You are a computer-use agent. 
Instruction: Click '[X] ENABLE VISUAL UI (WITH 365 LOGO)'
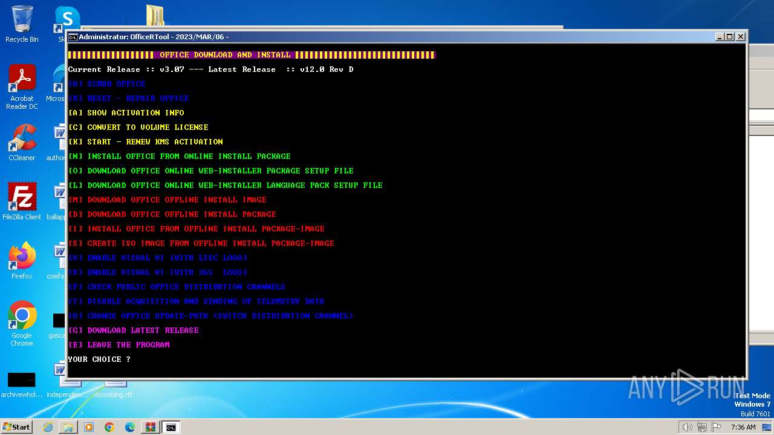tap(157, 272)
